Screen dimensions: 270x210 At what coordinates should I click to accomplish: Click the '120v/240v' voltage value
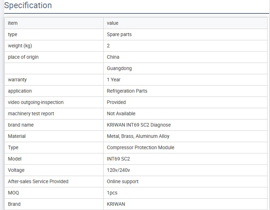click(118, 170)
